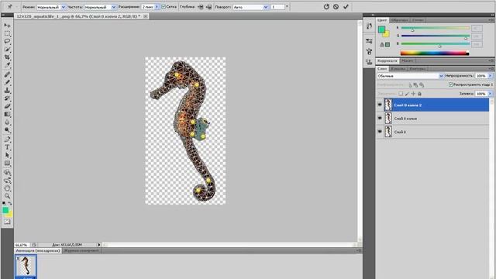Image resolution: width=496 pixels, height=279 pixels.
Task: Select the Healing Brush tool
Action: coord(7,74)
